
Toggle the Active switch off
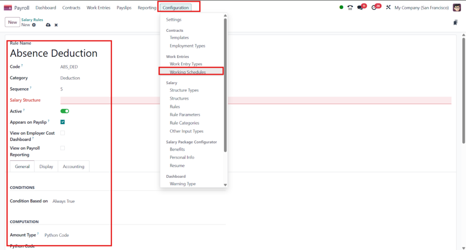(x=65, y=111)
